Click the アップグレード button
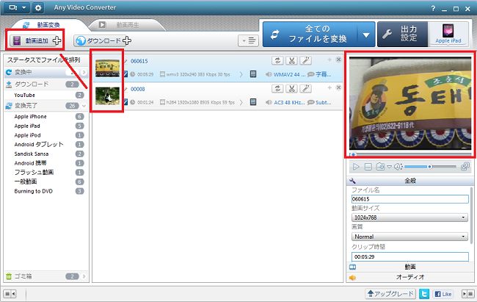This screenshot has width=477, height=302. point(390,294)
